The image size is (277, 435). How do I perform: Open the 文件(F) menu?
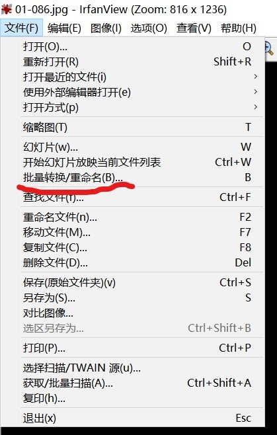click(x=21, y=28)
